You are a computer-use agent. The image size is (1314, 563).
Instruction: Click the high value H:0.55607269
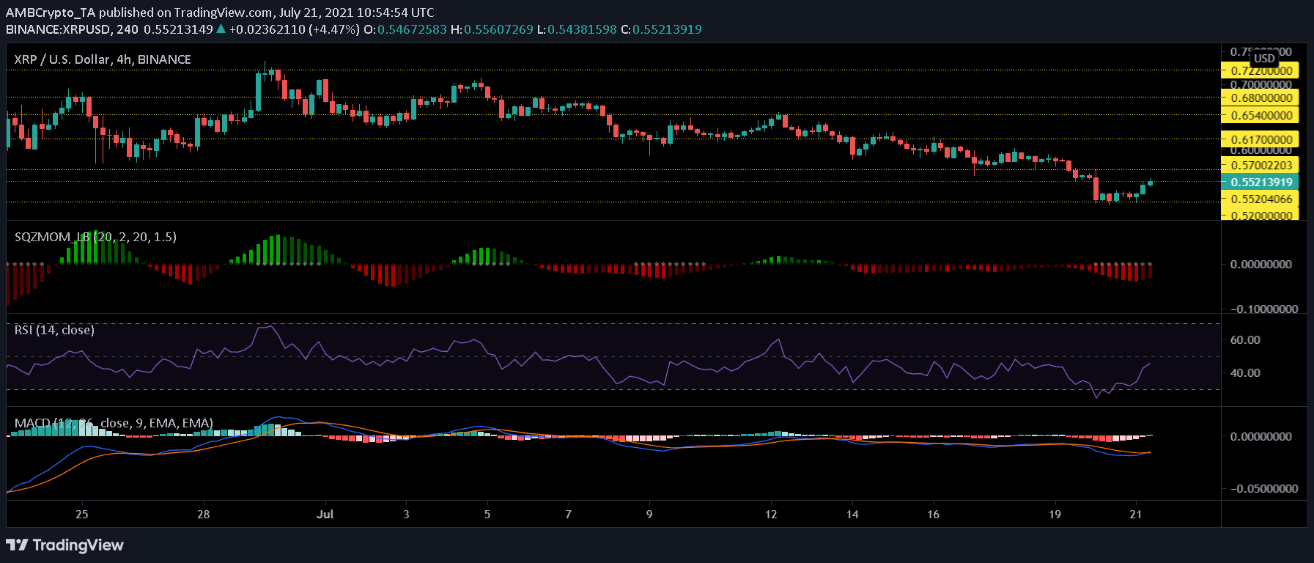point(492,29)
